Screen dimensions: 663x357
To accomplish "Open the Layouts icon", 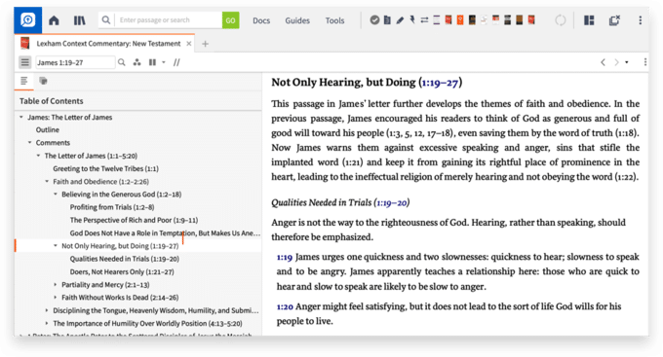I will tap(589, 20).
